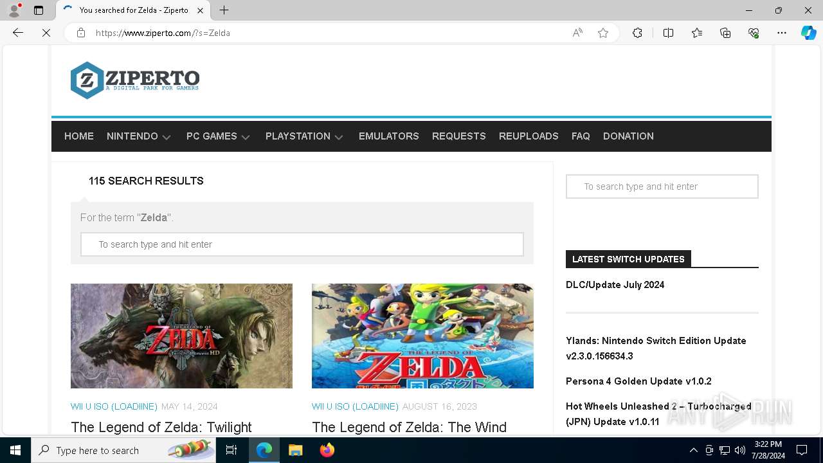Open The Legend of Zelda: The Wind link
This screenshot has height=463, width=823.
[x=409, y=427]
